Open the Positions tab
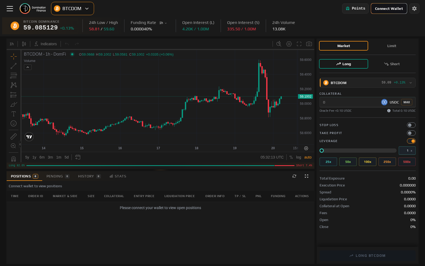 click(24, 176)
